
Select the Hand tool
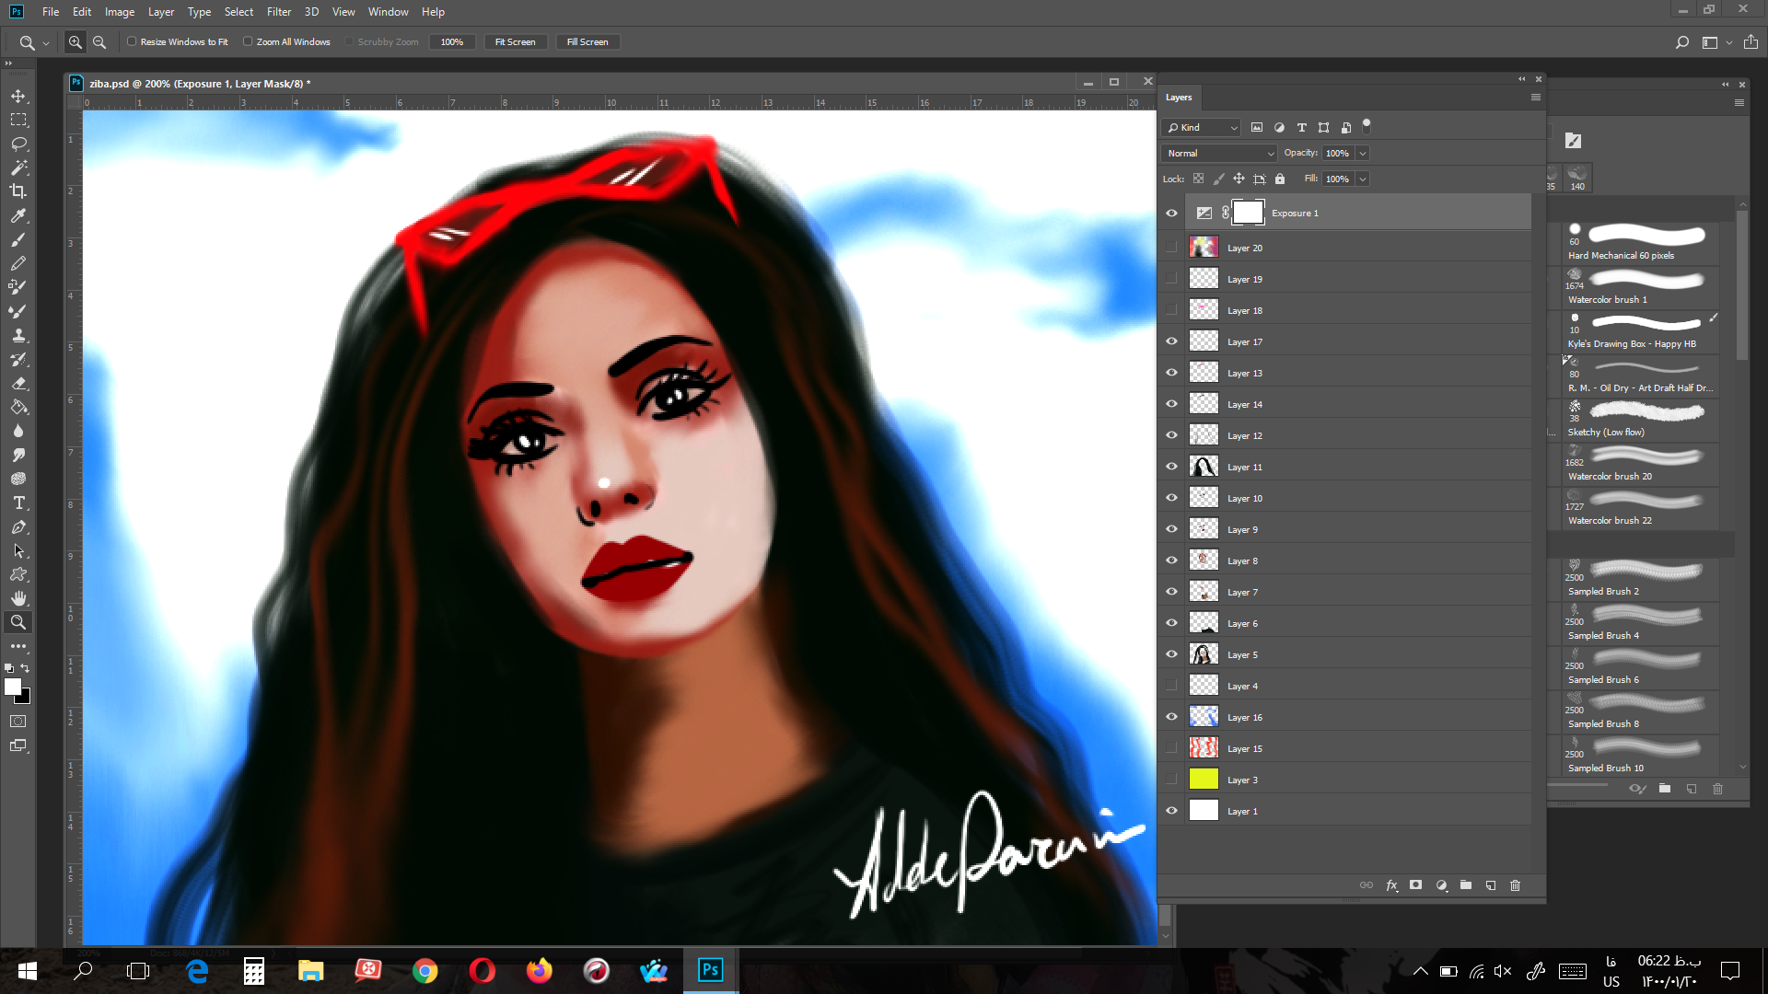coord(18,598)
